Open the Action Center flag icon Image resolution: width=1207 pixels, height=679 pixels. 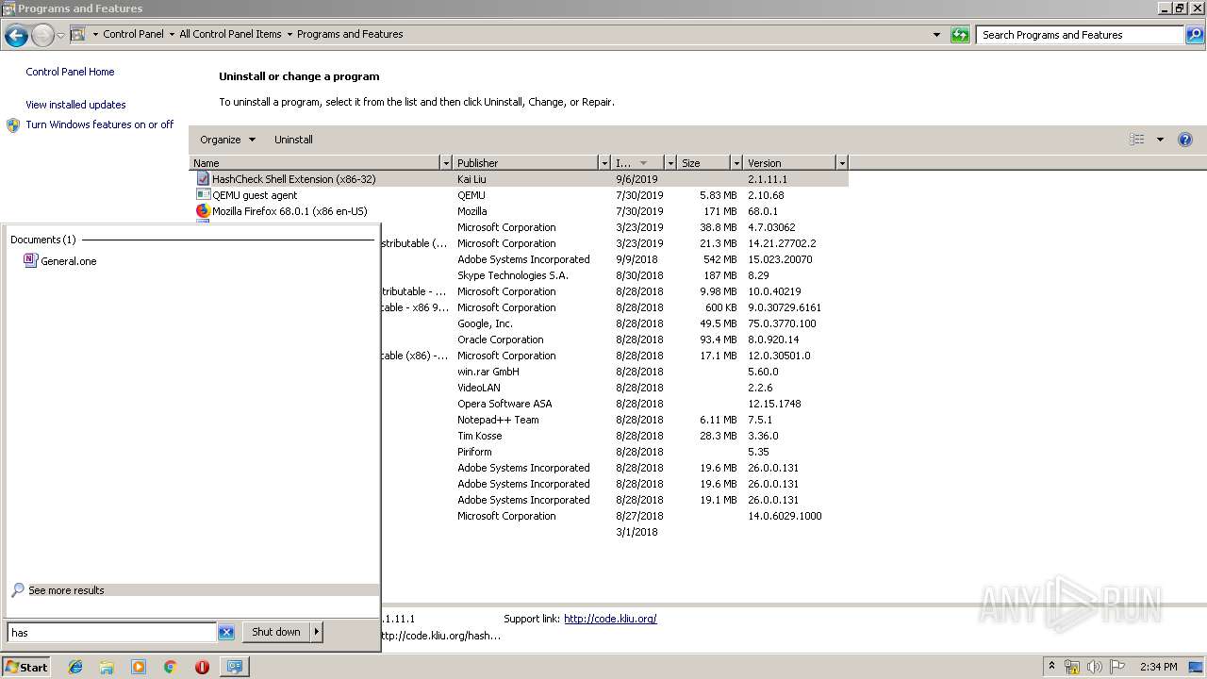click(1117, 667)
